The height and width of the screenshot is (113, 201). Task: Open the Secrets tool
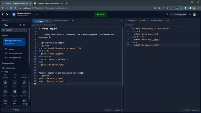pyautogui.click(x=24, y=84)
